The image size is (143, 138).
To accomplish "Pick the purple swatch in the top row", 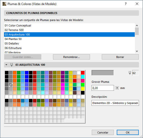I will [63, 73].
